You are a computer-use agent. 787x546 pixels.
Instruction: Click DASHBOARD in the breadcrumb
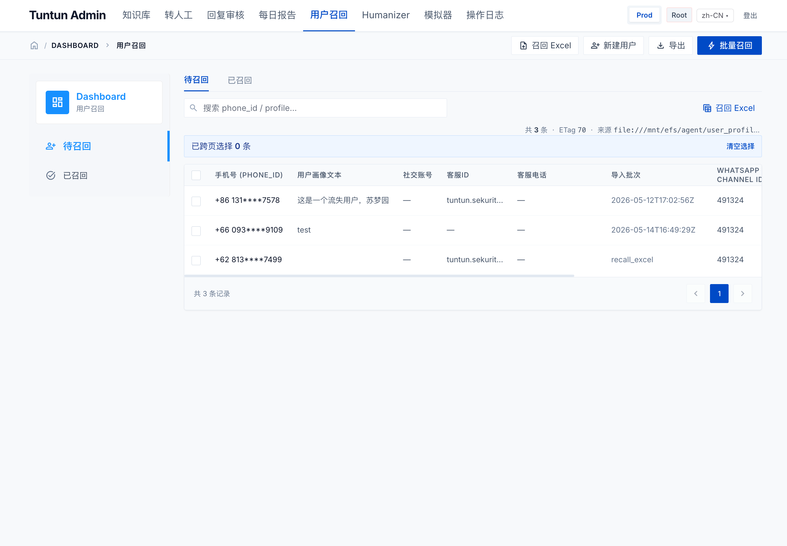click(75, 46)
